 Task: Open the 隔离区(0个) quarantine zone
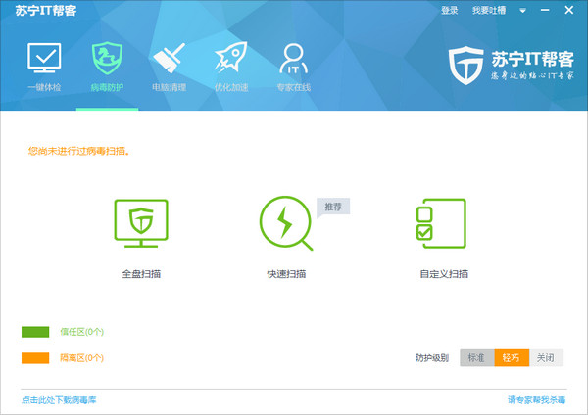[x=81, y=358]
